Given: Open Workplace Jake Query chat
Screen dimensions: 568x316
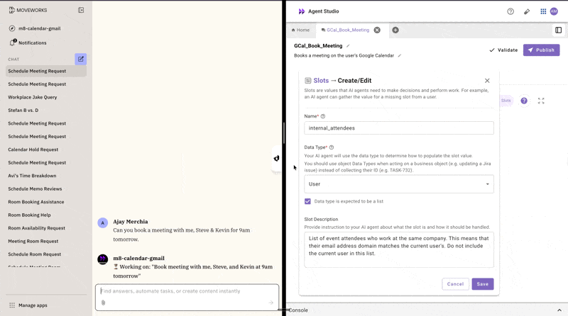Looking at the screenshot, I should tap(33, 97).
